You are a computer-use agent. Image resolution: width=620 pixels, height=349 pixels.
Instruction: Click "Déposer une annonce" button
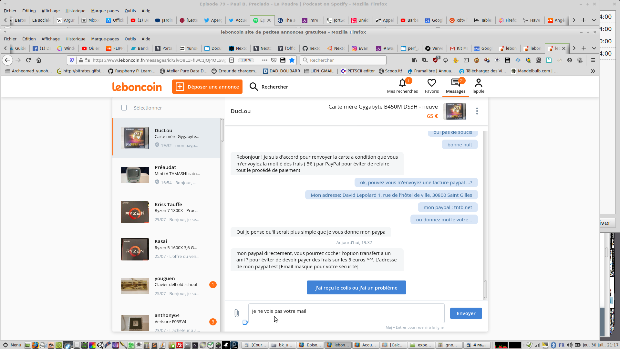point(207,87)
